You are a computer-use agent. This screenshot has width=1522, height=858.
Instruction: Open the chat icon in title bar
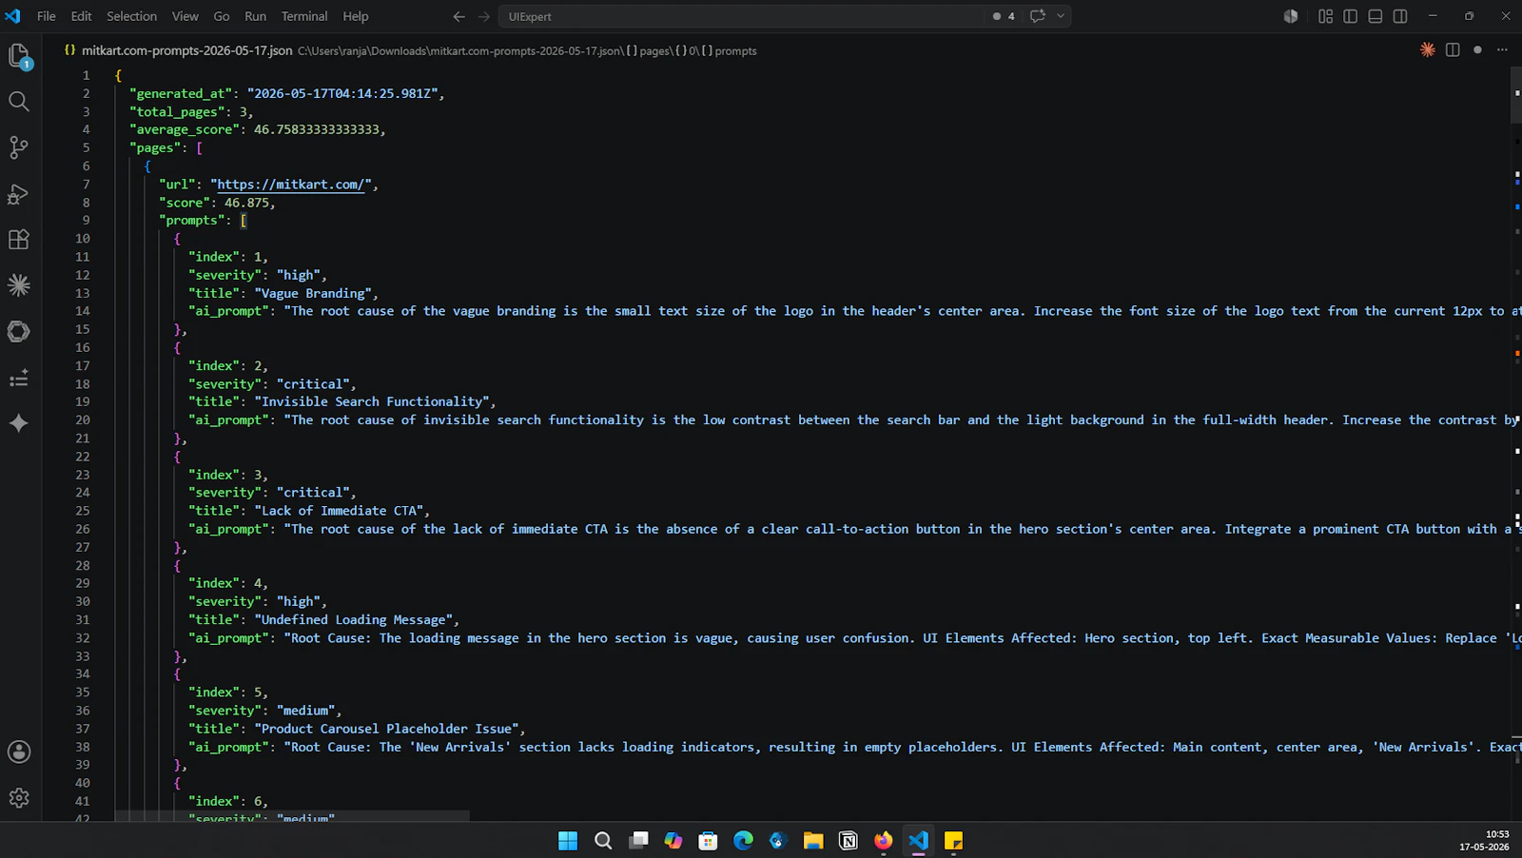[1038, 16]
